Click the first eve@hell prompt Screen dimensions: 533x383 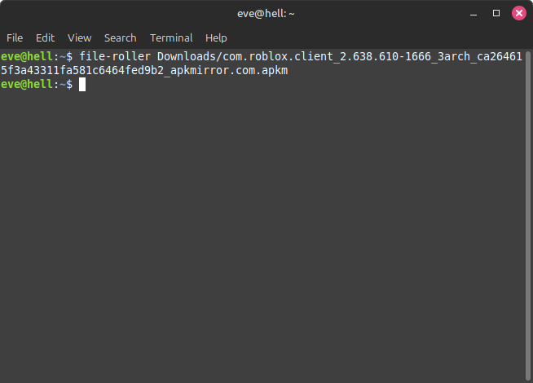click(x=27, y=56)
